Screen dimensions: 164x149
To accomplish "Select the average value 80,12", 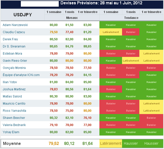I will (69, 143).
